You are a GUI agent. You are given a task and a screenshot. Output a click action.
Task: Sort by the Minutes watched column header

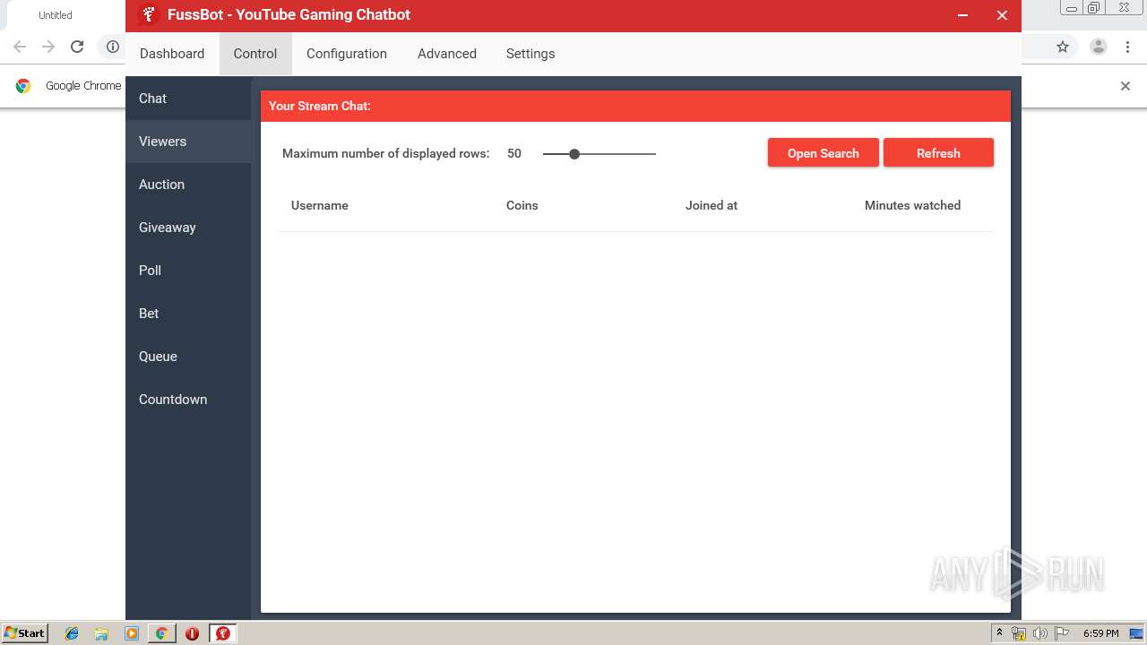[x=912, y=205]
